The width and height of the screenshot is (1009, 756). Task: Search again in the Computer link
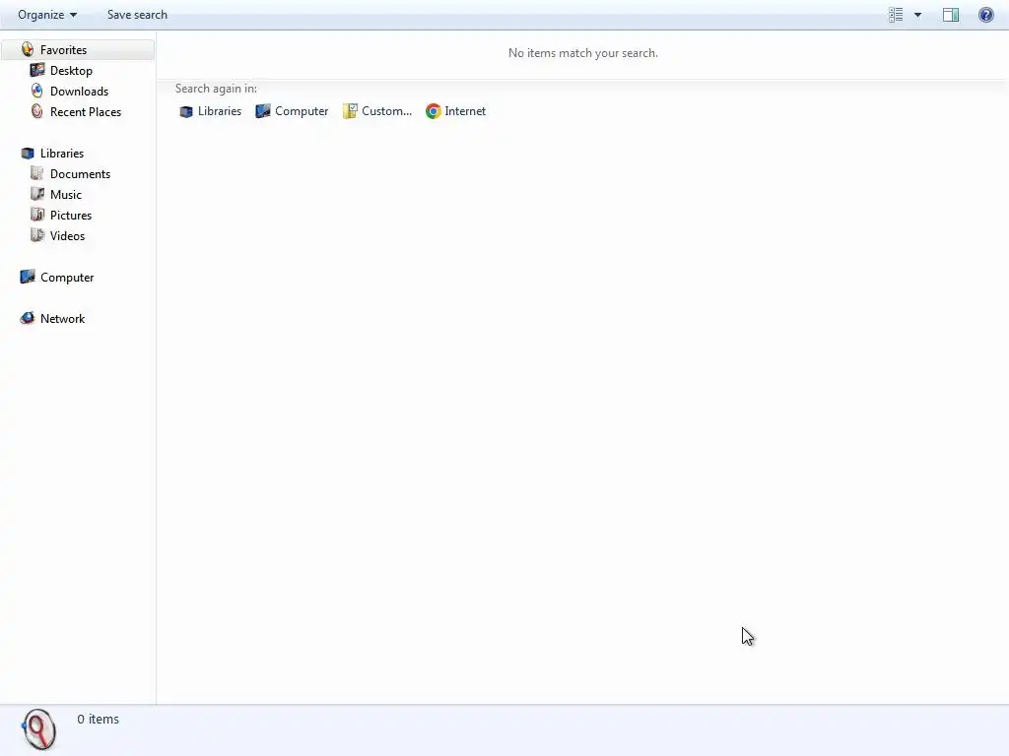tap(302, 110)
